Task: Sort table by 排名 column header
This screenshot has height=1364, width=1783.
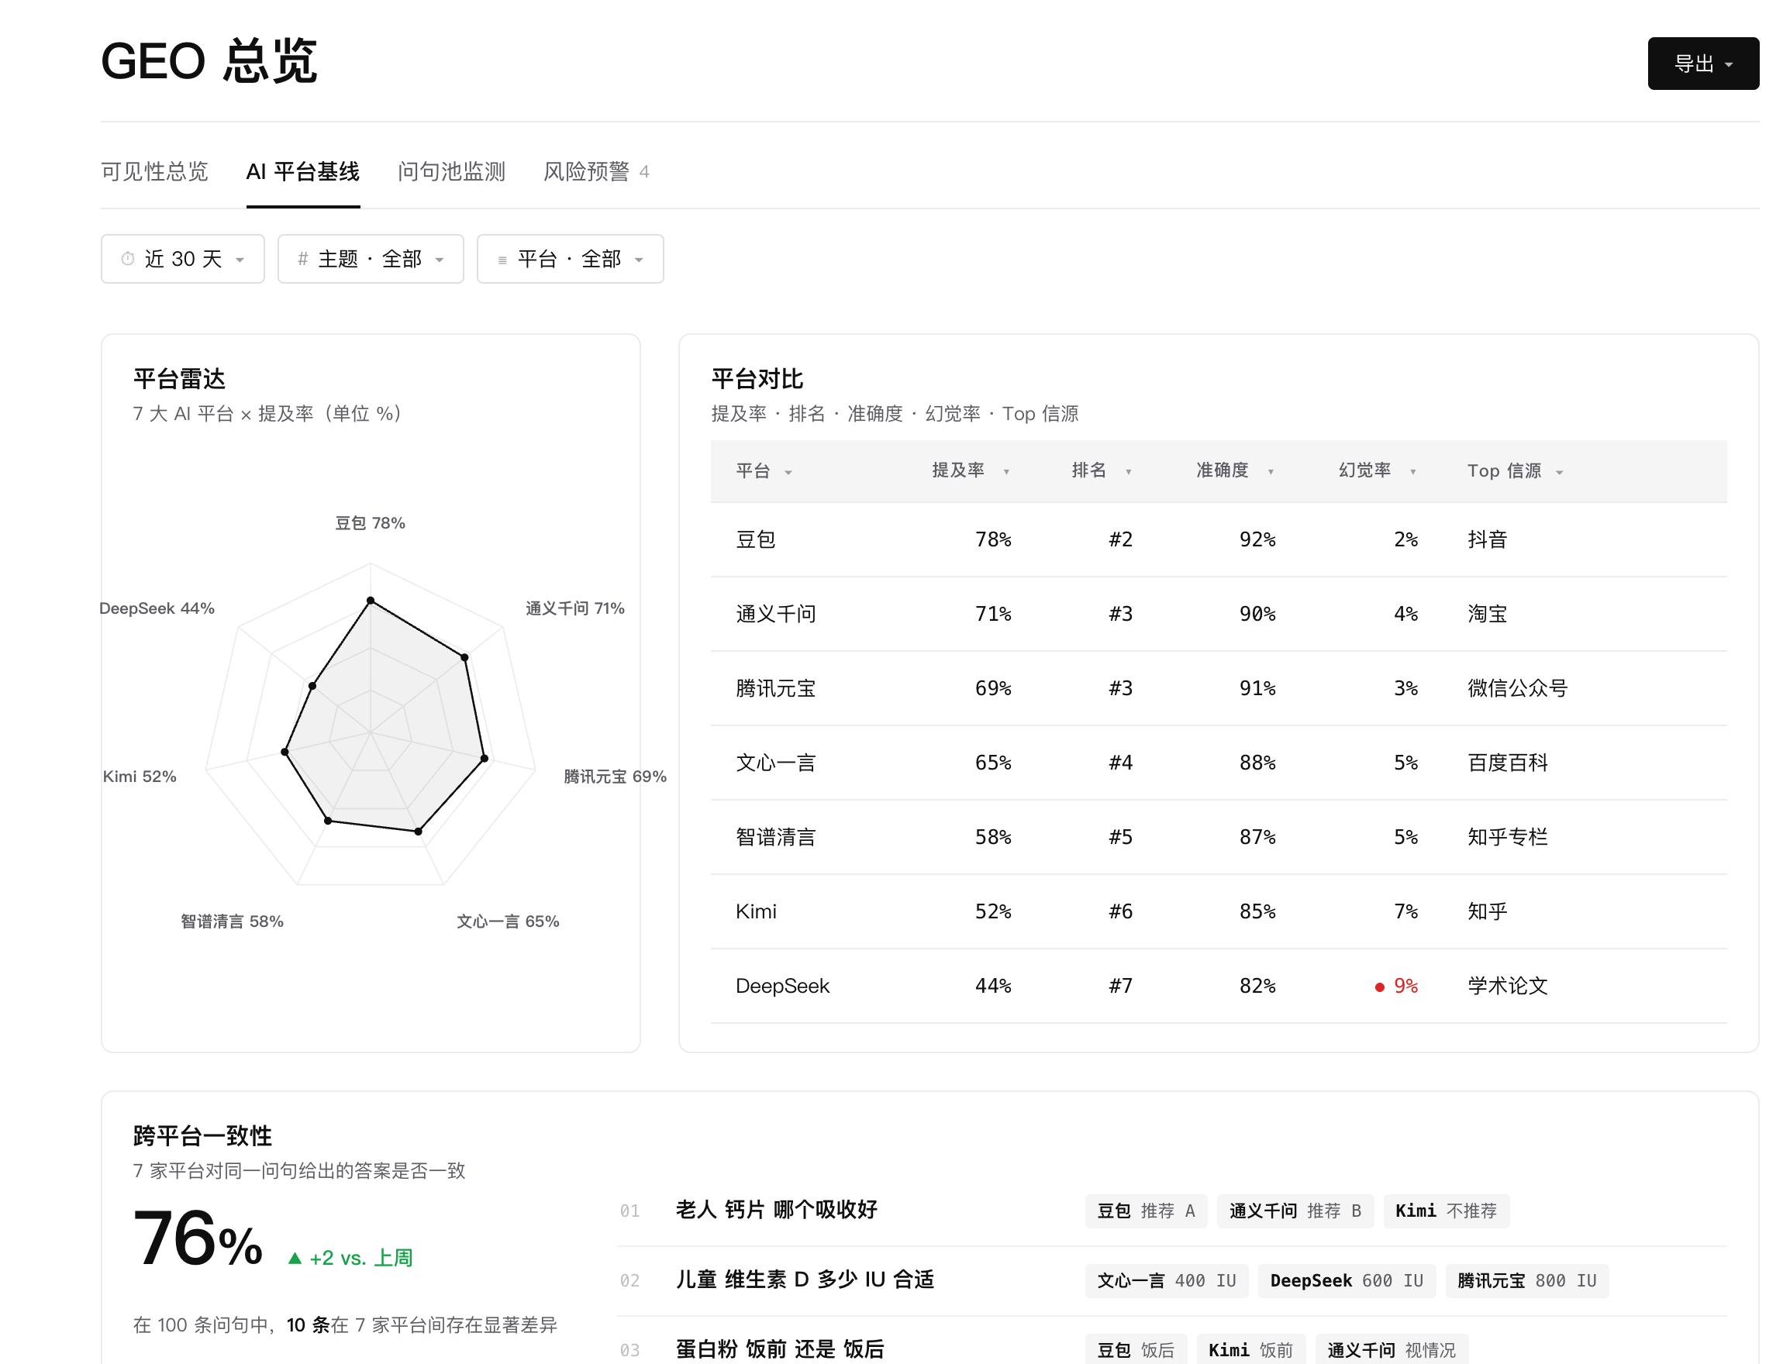Action: pos(1101,471)
